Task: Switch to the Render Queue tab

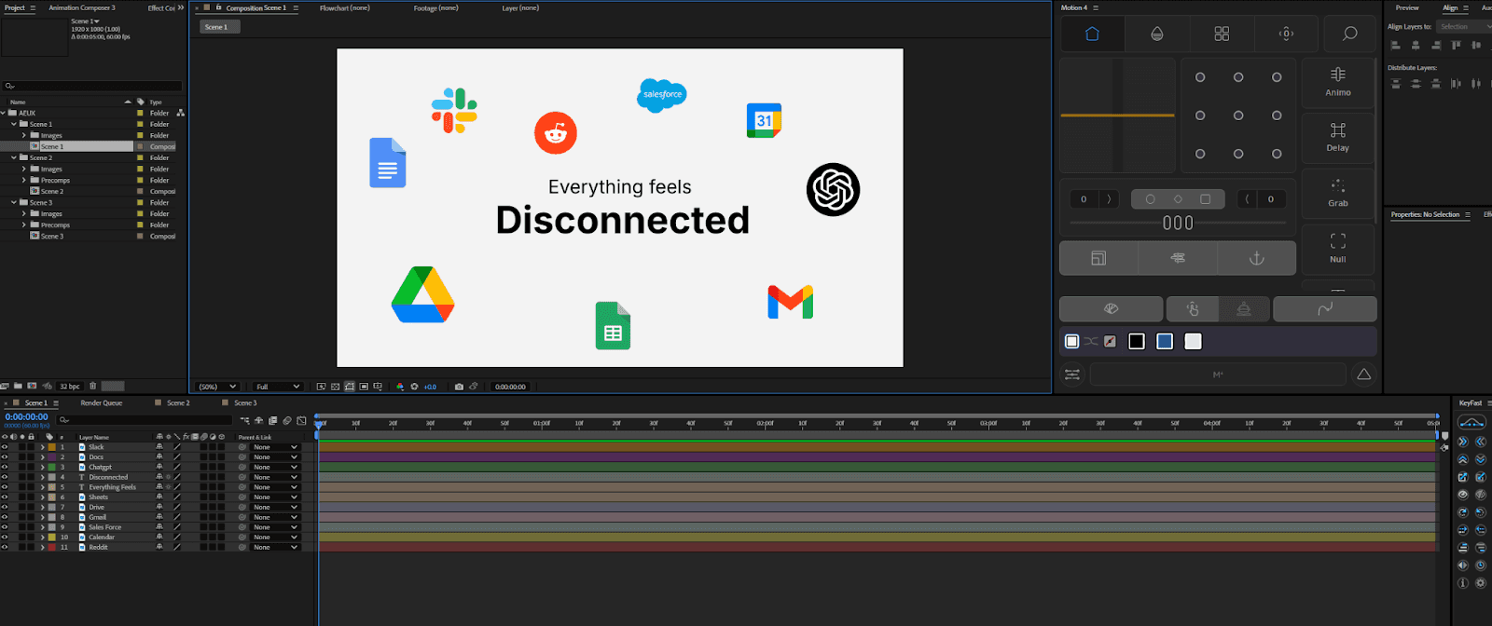Action: (x=102, y=403)
